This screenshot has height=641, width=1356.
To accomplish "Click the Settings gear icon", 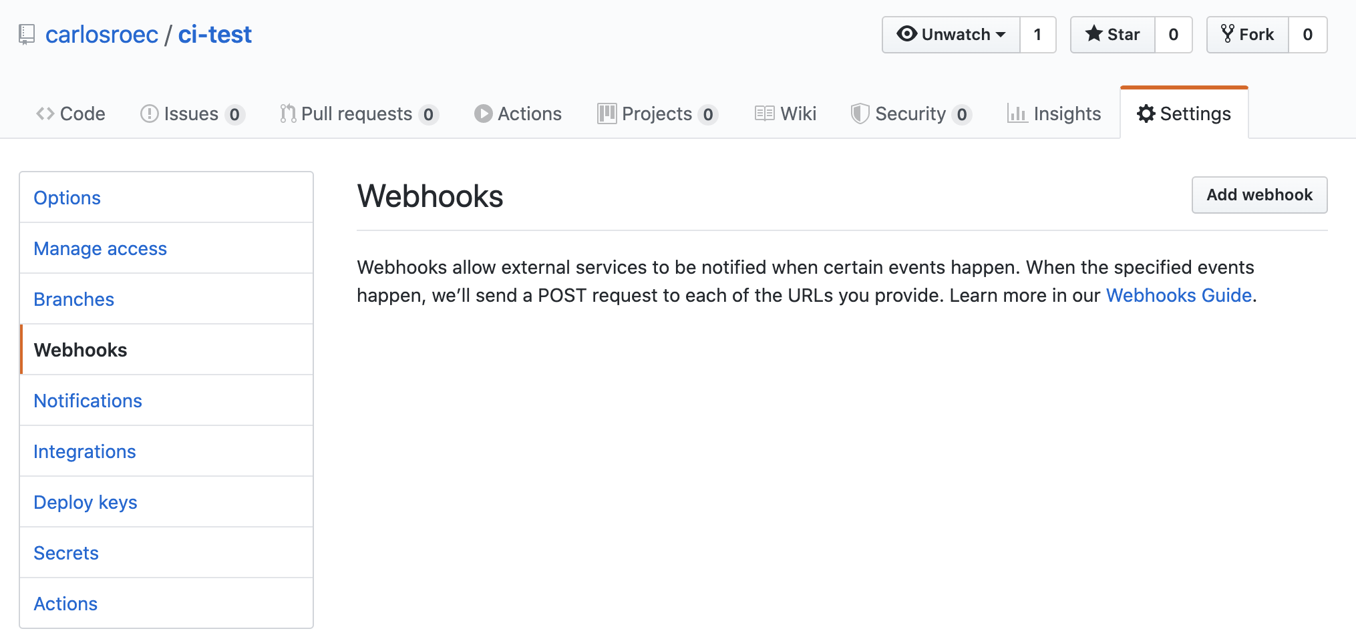I will point(1146,114).
